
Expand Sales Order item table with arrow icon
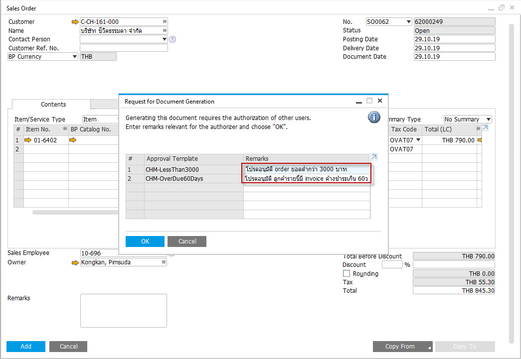point(486,128)
